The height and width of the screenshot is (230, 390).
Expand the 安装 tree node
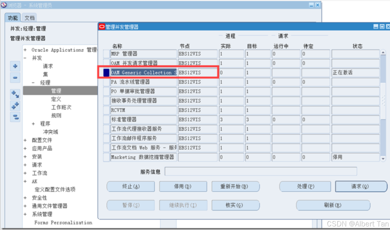coord(25,157)
